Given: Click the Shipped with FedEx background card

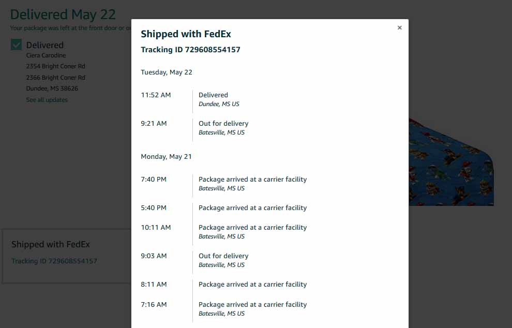Looking at the screenshot, I should click(x=67, y=256).
